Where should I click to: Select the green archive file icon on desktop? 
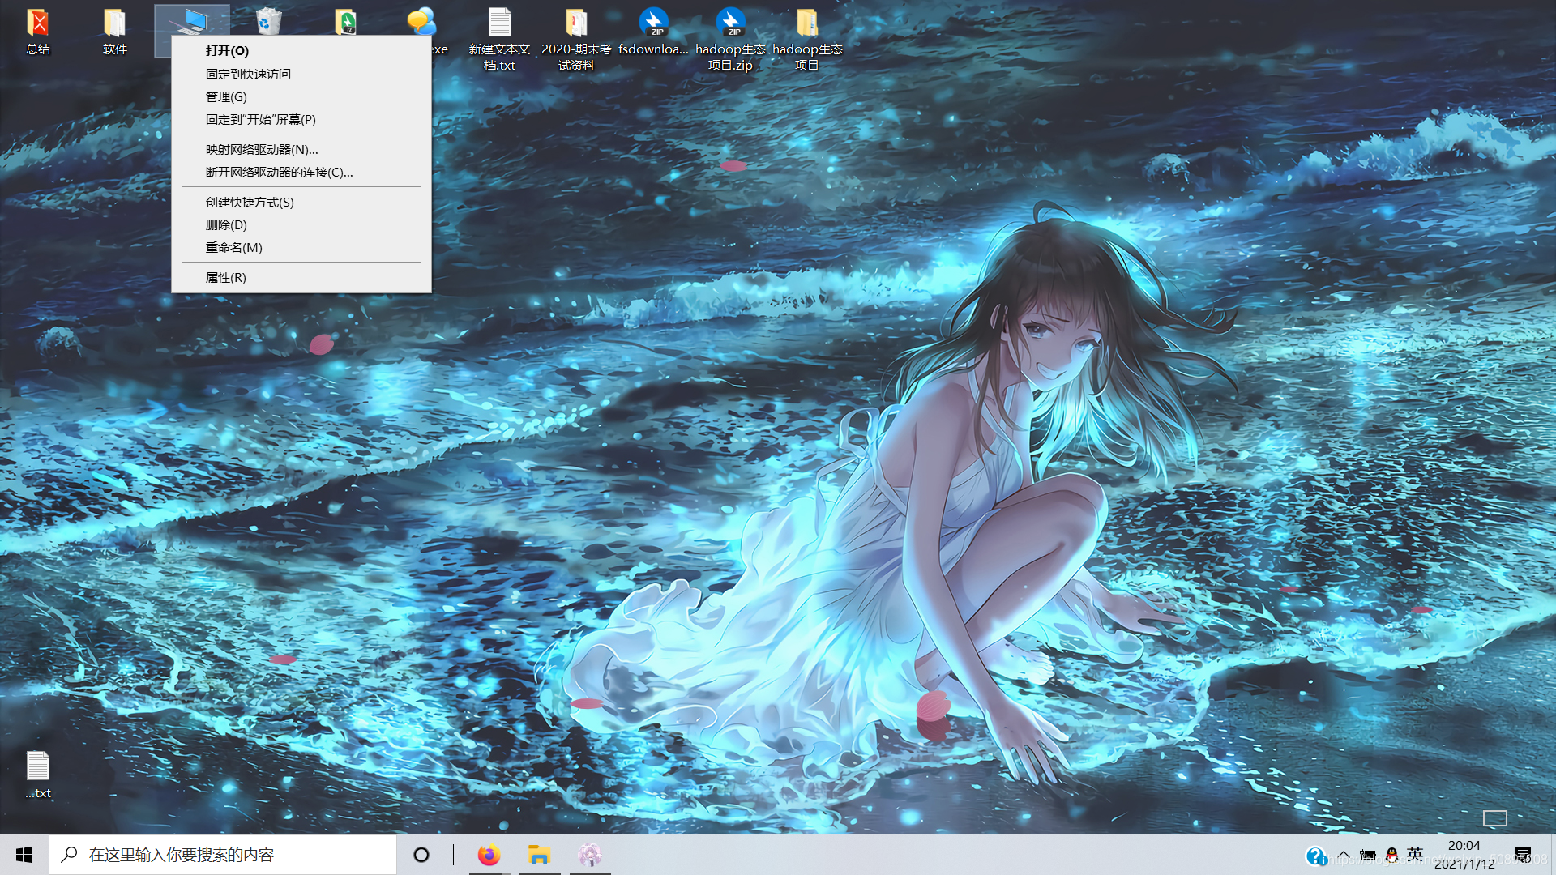(x=346, y=21)
